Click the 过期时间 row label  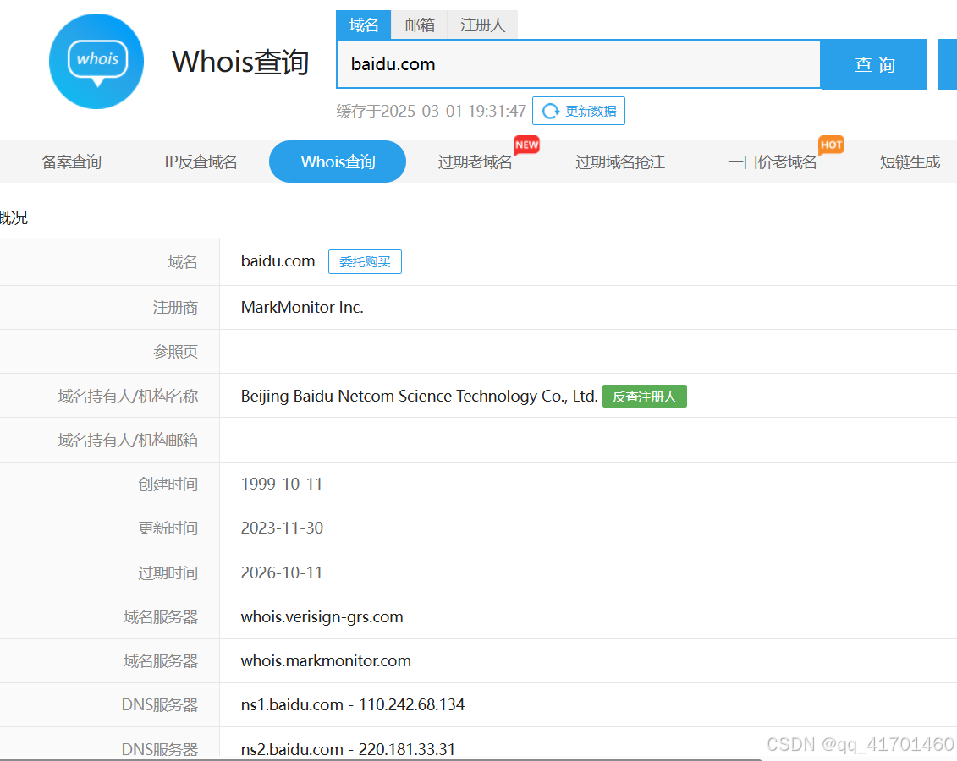click(168, 573)
